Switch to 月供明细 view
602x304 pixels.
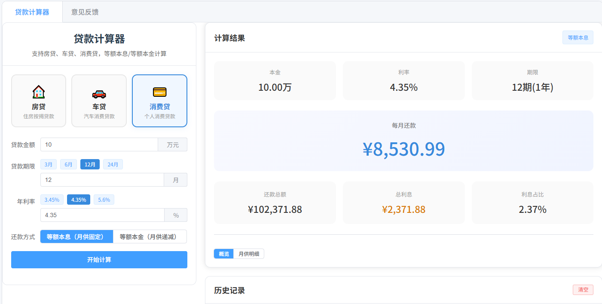point(249,254)
